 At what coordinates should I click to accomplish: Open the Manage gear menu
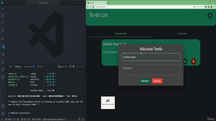click(x=3, y=113)
